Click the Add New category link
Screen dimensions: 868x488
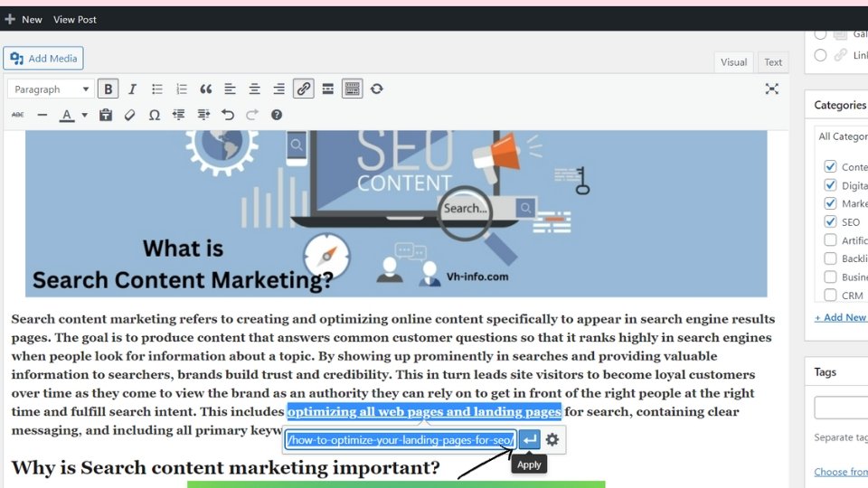pos(840,317)
